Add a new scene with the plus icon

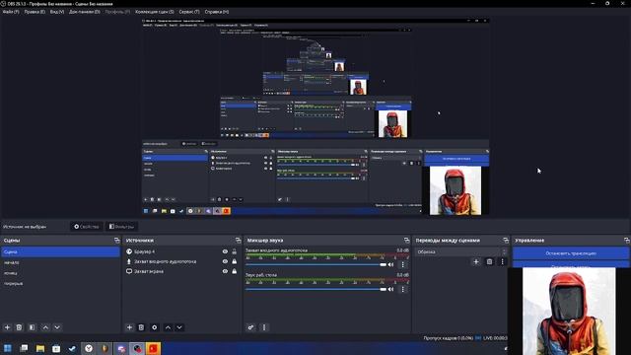(x=7, y=327)
